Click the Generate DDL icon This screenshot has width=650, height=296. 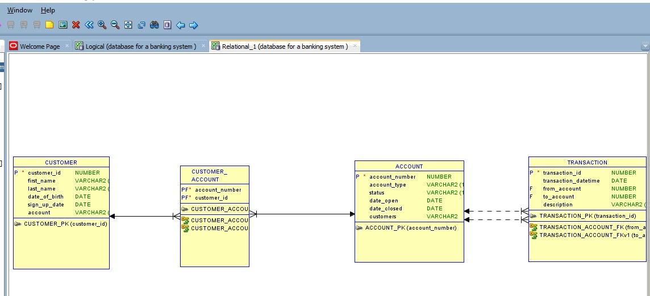[x=167, y=25]
